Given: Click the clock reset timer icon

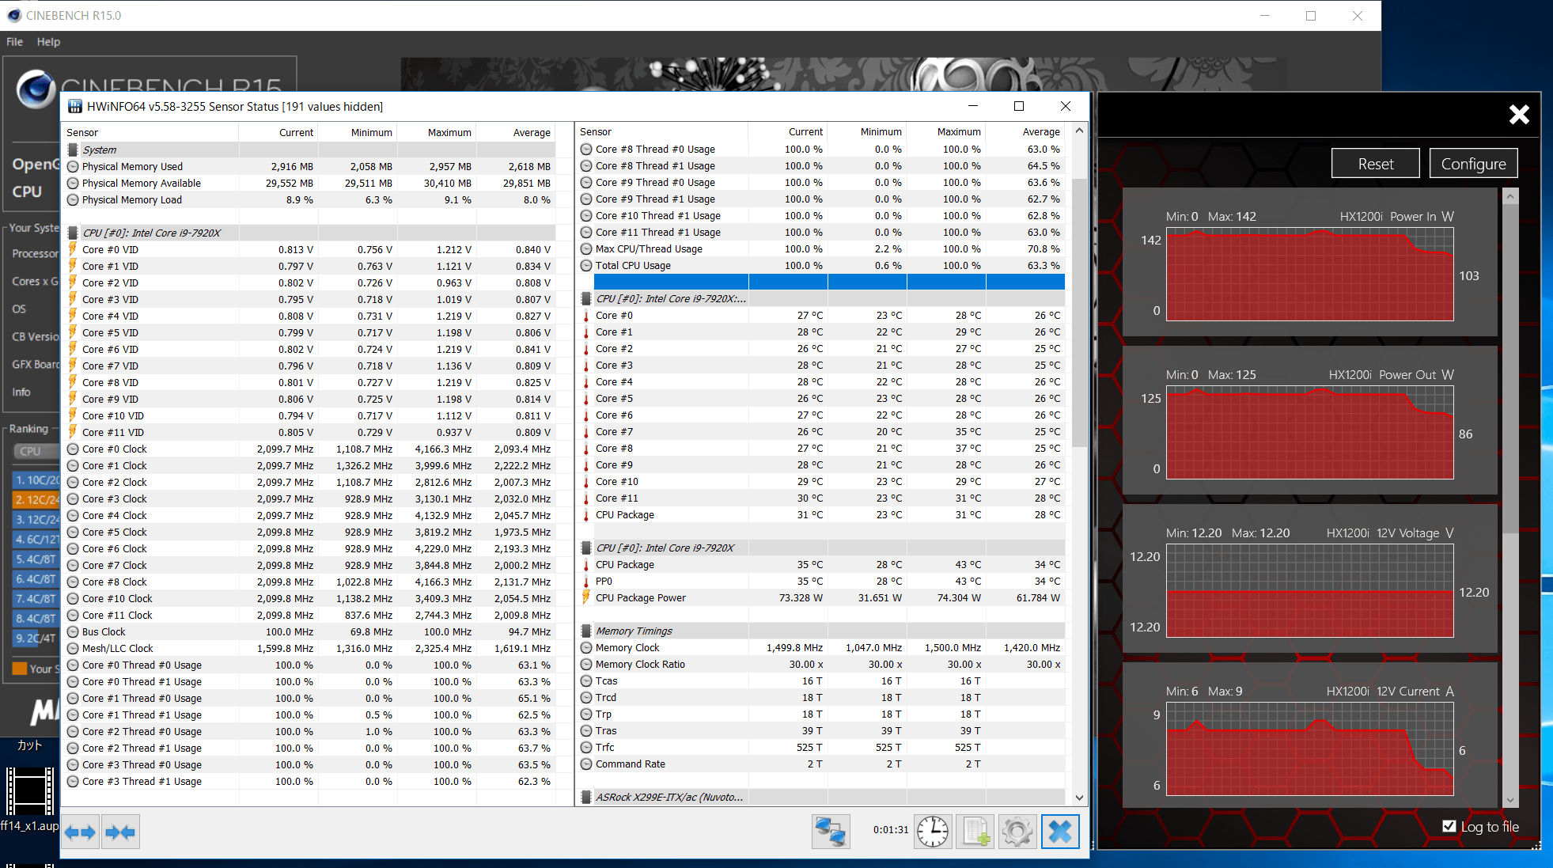Looking at the screenshot, I should [x=933, y=832].
